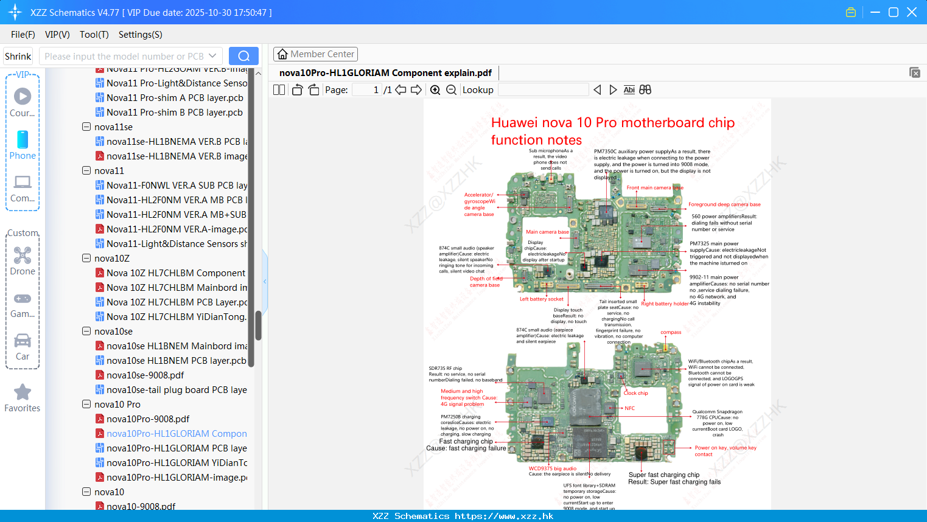The image size is (927, 522).
Task: Go to the previous PDF page arrow
Action: click(x=401, y=90)
